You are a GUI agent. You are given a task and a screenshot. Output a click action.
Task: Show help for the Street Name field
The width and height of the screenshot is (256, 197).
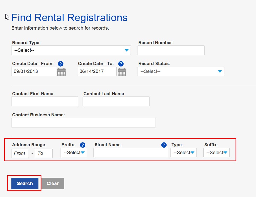[164, 145]
